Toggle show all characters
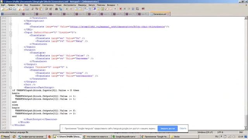Viewport: 248px width, 139px height. click(90, 9)
